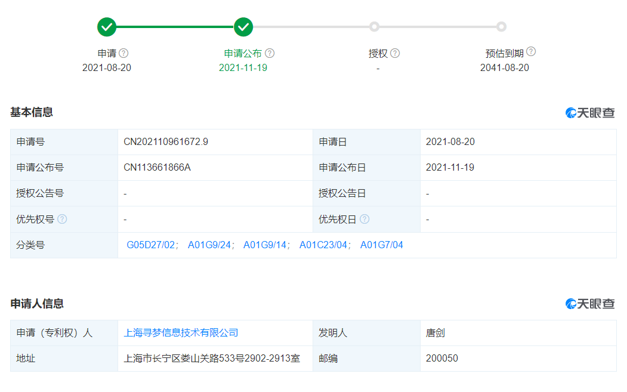The height and width of the screenshot is (392, 627).
Task: Click the inventor name 唐剑
Action: coord(435,333)
